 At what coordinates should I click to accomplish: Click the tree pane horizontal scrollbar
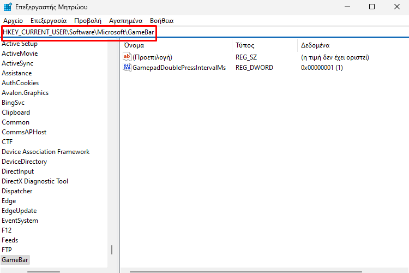click(44, 270)
